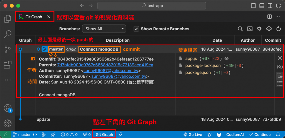Click the ports forwarded indicator showing 0
Screen dimensions: 285x138
(87, 135)
